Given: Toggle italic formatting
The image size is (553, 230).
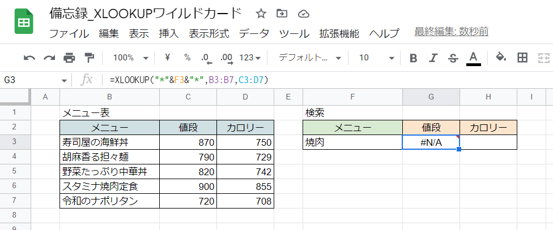Looking at the screenshot, I should (x=433, y=58).
